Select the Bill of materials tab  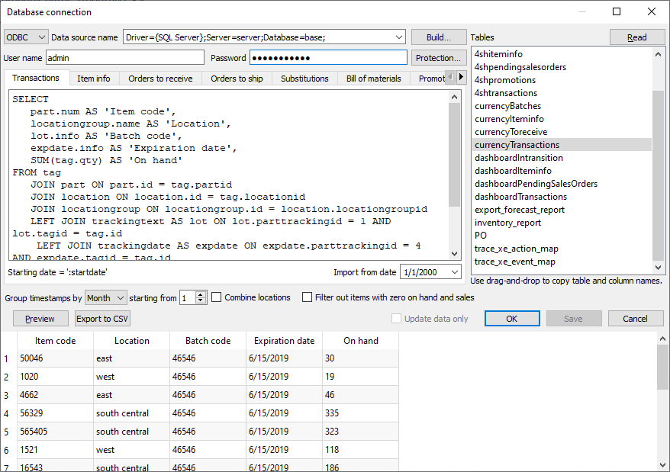click(x=373, y=79)
